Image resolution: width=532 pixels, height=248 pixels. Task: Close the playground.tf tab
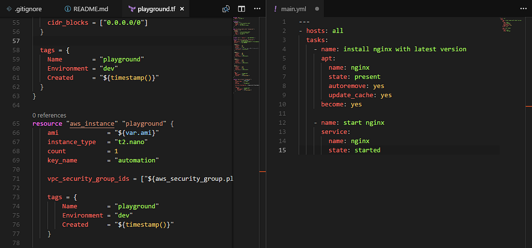pyautogui.click(x=182, y=9)
